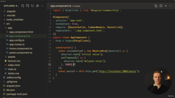The height and width of the screenshot is (98, 175).
Task: Click the 'app-root' selector string
Action: 76,21
